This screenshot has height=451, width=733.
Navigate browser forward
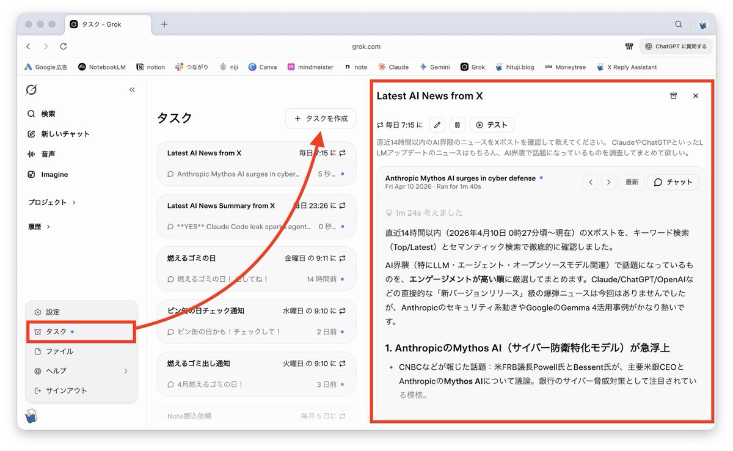46,46
